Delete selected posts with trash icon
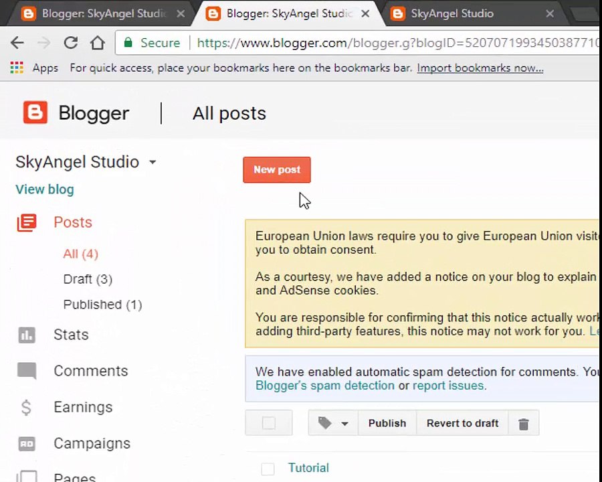Viewport: 602px width, 482px height. 524,424
